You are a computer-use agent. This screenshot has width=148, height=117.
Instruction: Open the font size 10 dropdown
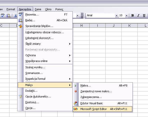point(126,15)
